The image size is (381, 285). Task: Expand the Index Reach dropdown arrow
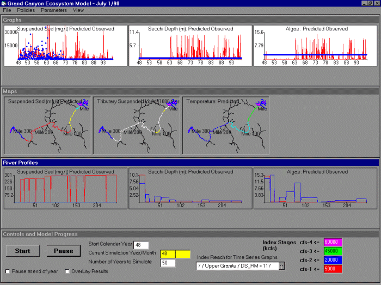coord(281,266)
